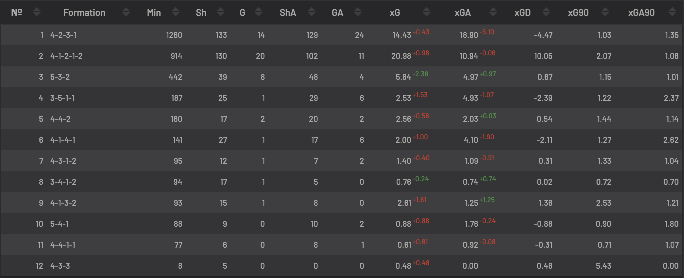Select the 5-3-2 formation row
This screenshot has width=684, height=278.
point(342,77)
